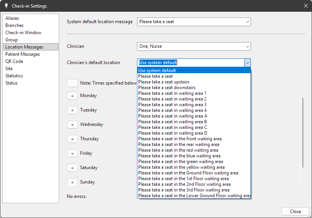Click the note icon beside times note
This screenshot has width=312, height=218.
[x=72, y=83]
